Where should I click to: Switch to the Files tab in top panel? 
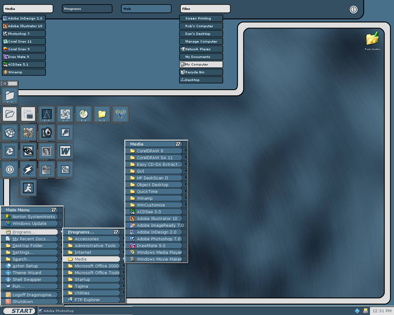[205, 9]
